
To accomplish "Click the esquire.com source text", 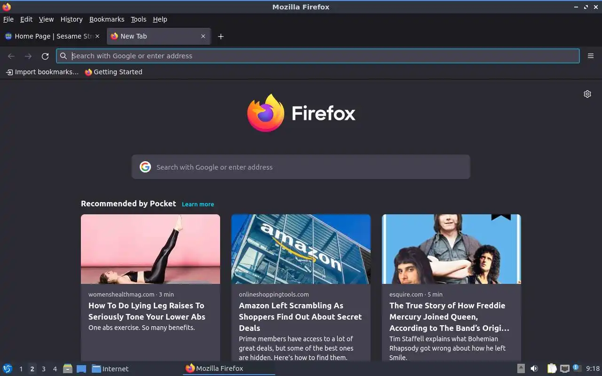I will (406, 294).
